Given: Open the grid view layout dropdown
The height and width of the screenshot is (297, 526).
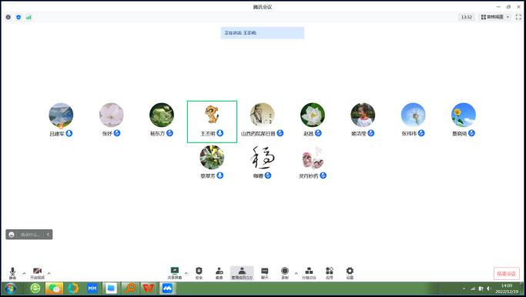Looking at the screenshot, I should point(494,17).
